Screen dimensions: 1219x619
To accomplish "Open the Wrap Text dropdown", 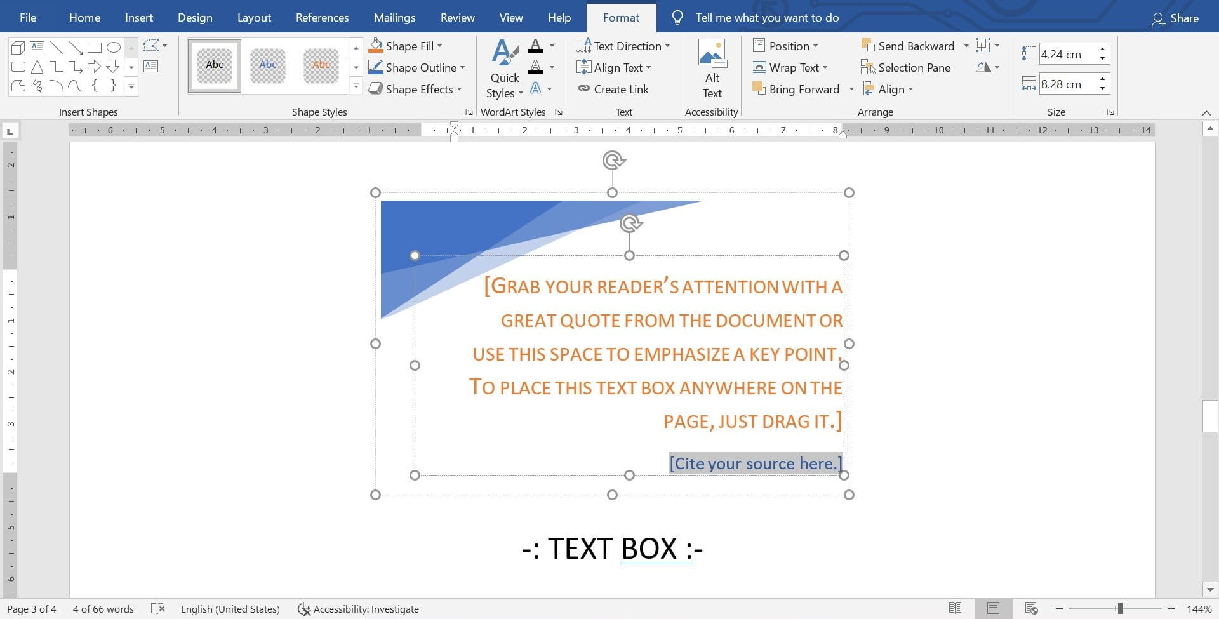I will (791, 67).
